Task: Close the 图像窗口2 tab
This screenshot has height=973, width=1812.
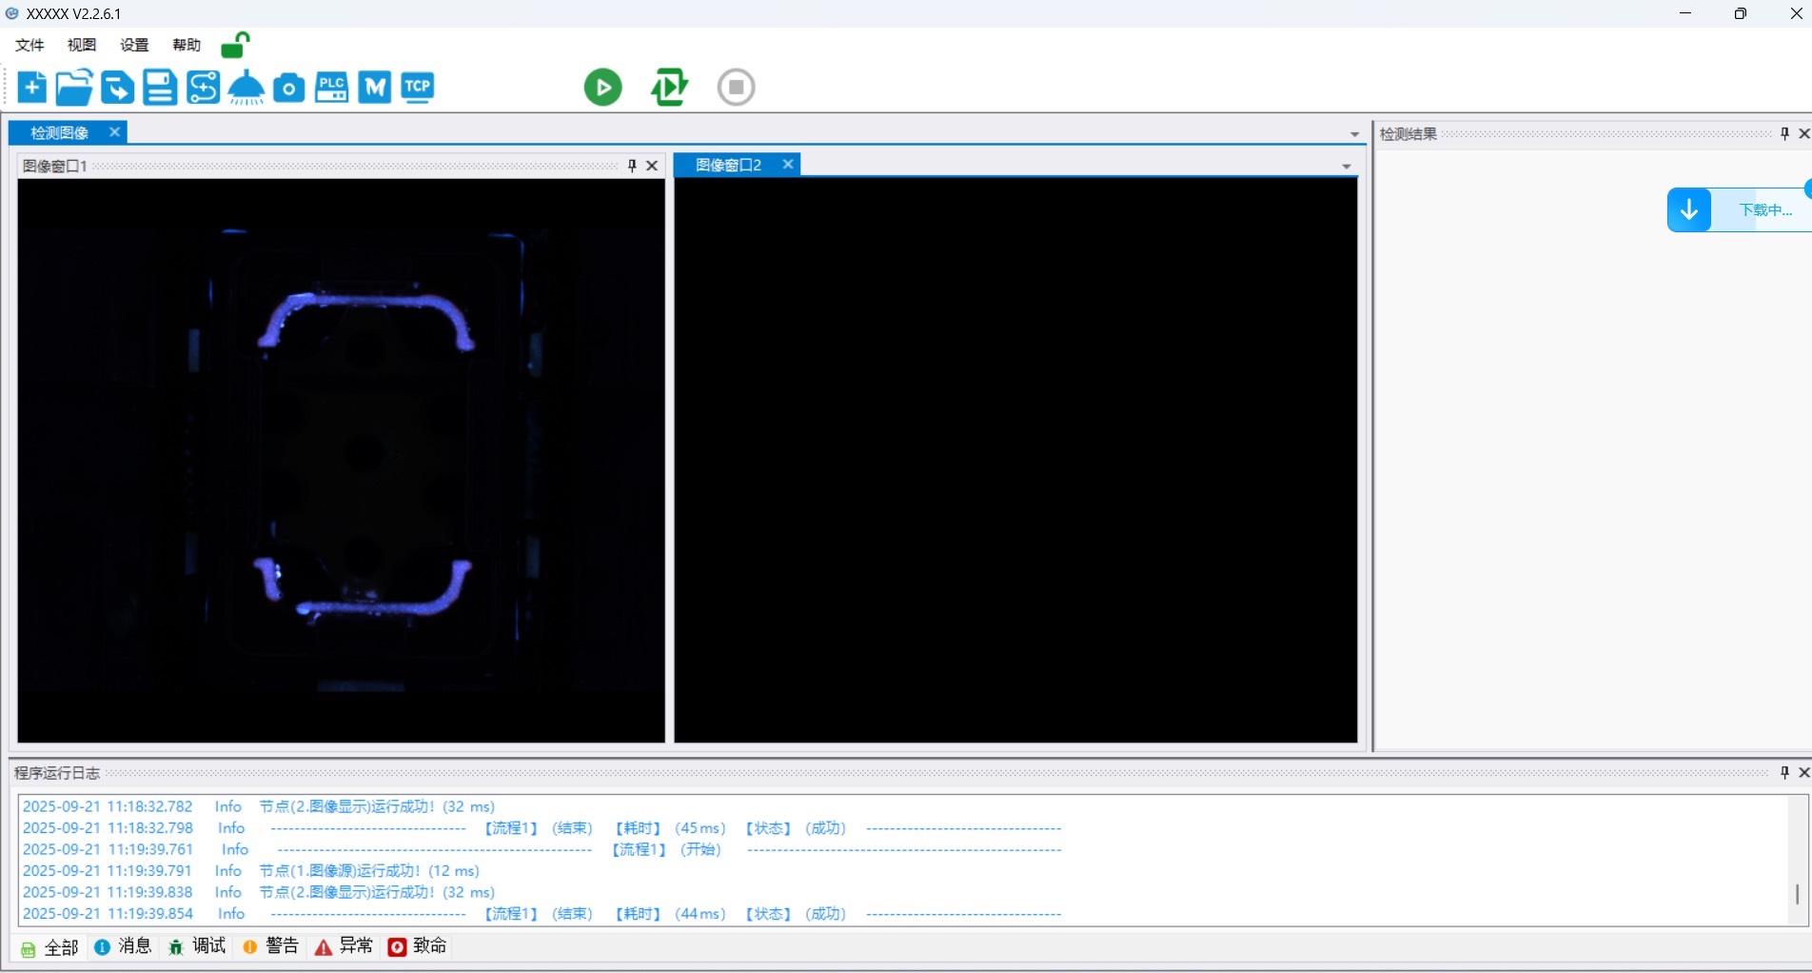Action: point(788,164)
